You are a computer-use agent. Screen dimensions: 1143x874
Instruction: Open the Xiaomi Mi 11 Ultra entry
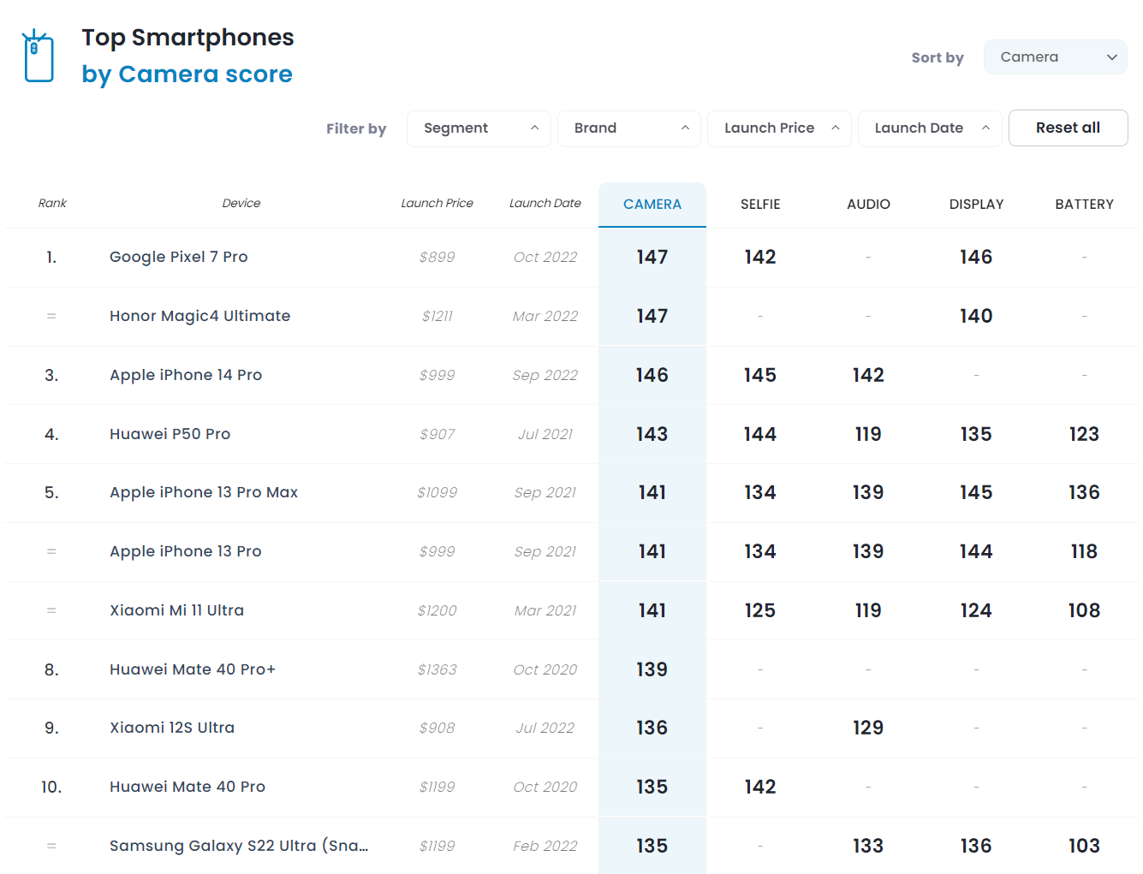click(177, 610)
